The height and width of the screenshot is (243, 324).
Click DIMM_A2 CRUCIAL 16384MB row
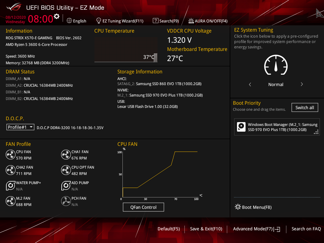point(39,85)
